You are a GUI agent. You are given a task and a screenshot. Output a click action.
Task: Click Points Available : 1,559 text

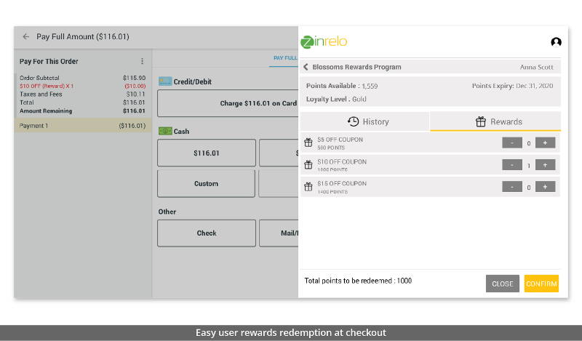coord(342,86)
